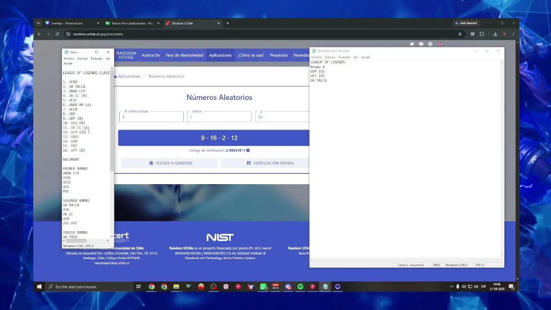Show hidden system tray icons
The height and width of the screenshot is (310, 551).
[x=452, y=287]
